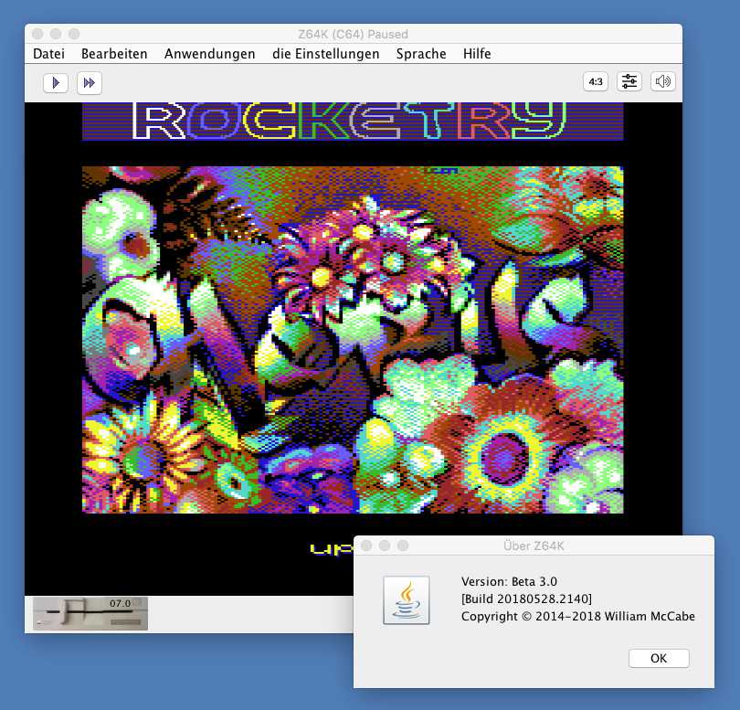Click the Z64K (C64) Paused window title
The height and width of the screenshot is (710, 740).
pos(353,34)
